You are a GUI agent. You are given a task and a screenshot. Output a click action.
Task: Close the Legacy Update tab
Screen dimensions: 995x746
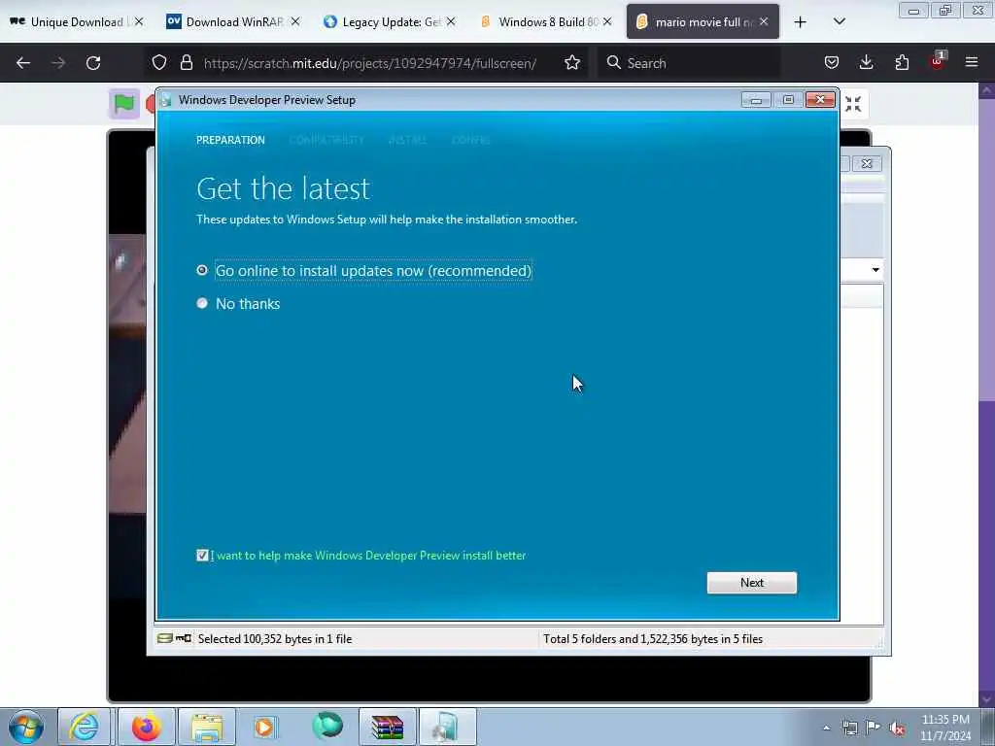click(x=451, y=21)
